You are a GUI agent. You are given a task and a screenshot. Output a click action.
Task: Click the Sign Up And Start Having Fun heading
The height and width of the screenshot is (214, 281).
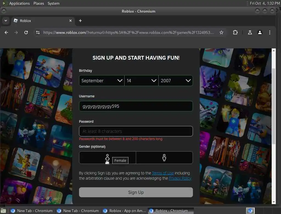point(136,58)
